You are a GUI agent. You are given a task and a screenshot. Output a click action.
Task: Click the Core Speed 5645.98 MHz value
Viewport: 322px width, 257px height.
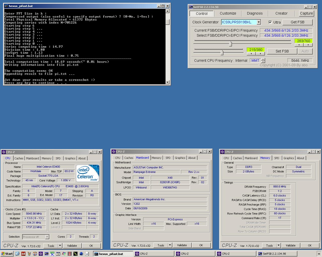click(x=34, y=214)
